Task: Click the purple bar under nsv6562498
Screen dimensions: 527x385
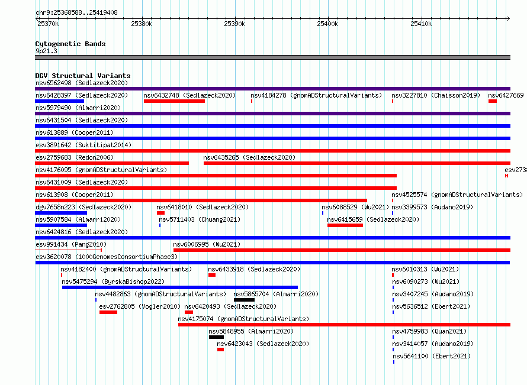Action: point(272,89)
